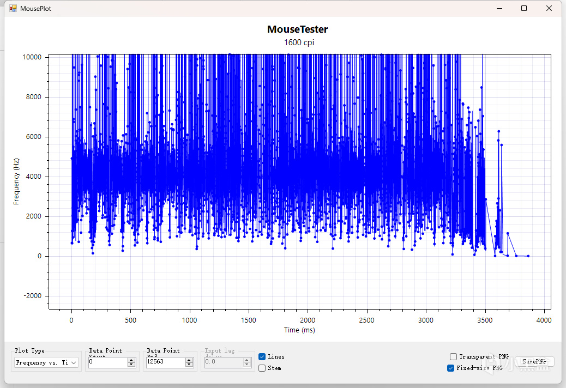Screen dimensions: 566x388
Task: Click the 1600 cpi subtitle text
Action: click(x=299, y=43)
